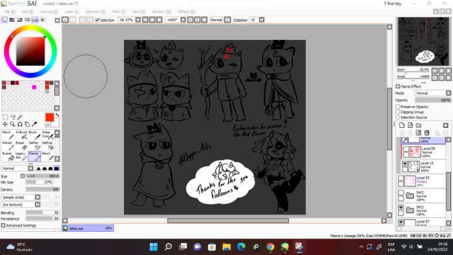Viewport: 453px width, 255px height.
Task: Clear the layer using clear icon
Action: (418, 132)
